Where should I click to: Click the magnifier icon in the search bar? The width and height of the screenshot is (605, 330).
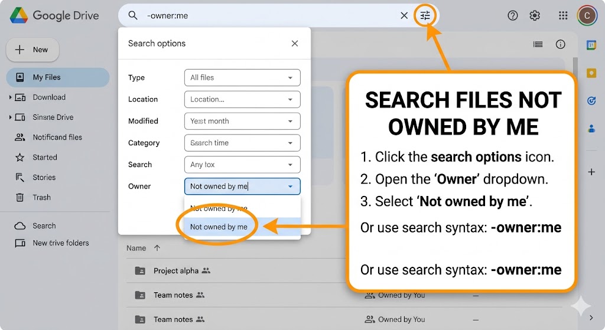(x=133, y=15)
